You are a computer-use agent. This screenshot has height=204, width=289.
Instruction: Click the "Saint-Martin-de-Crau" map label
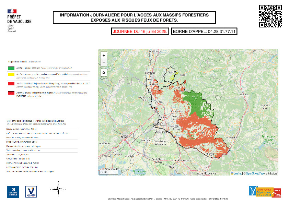[x=159, y=160]
